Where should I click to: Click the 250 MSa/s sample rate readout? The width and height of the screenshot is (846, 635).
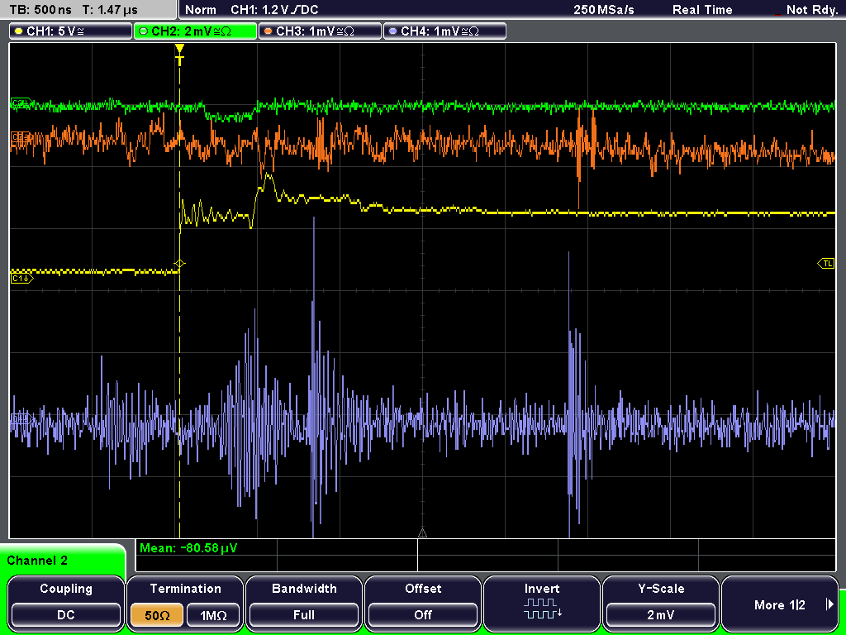604,10
